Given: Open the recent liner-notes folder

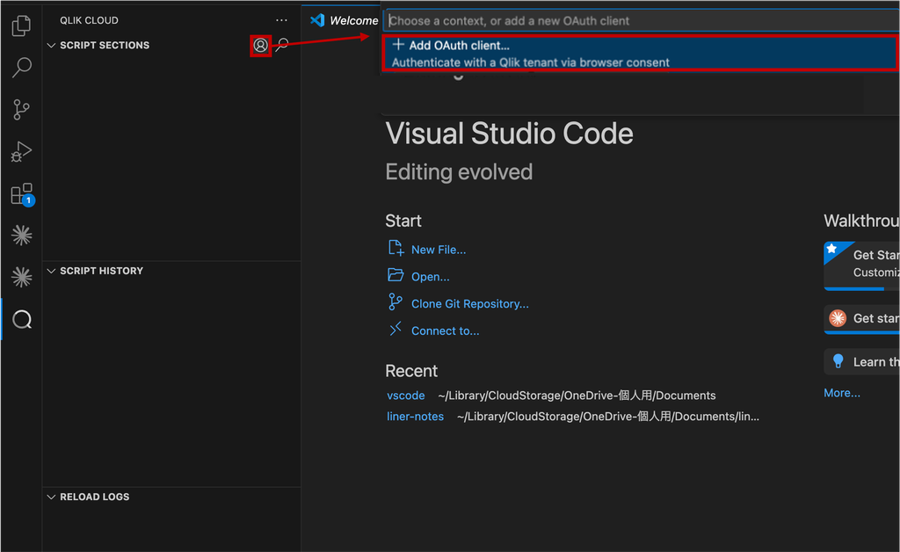Looking at the screenshot, I should [415, 417].
